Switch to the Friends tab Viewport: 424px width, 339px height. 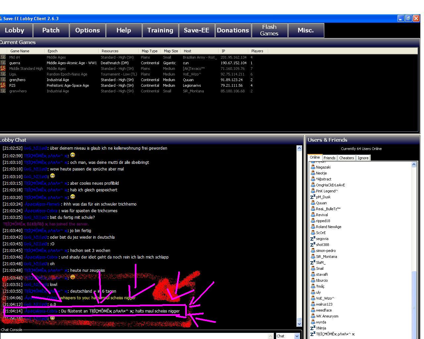(329, 158)
